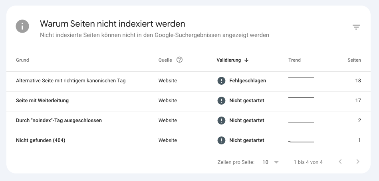Screen dimensions: 379x181
Task: Sort by the Seiten column header
Action: [354, 60]
